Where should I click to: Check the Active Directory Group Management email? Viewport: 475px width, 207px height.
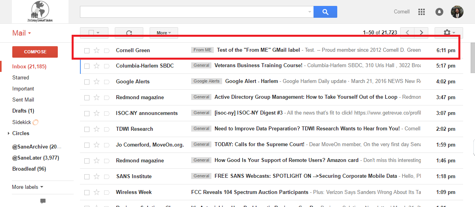pos(87,97)
